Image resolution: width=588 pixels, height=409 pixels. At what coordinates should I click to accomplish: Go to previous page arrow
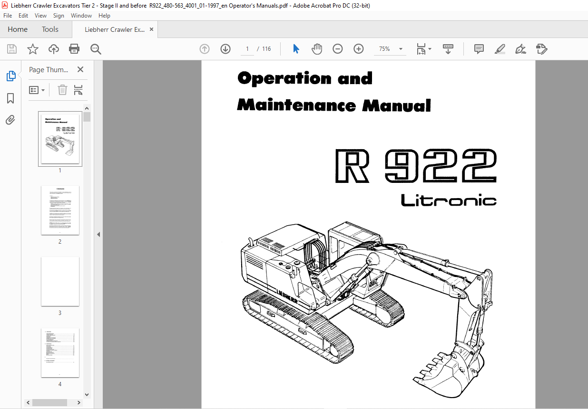pyautogui.click(x=205, y=49)
